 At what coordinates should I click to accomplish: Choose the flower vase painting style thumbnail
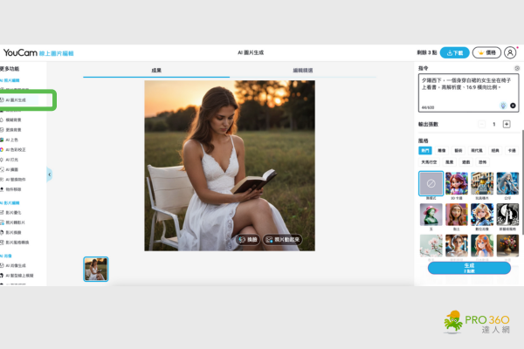click(x=507, y=245)
